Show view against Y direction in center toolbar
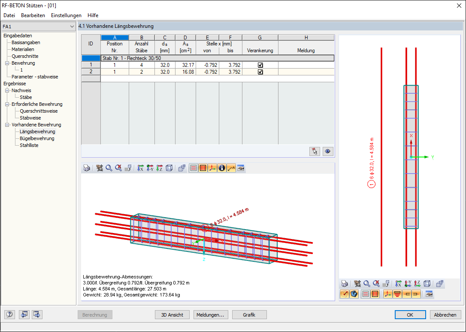 pos(150,168)
